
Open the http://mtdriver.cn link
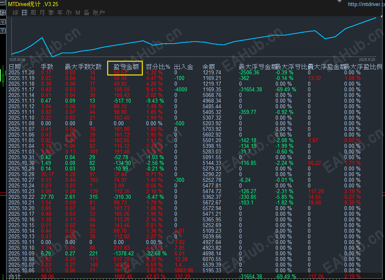click(x=366, y=4)
